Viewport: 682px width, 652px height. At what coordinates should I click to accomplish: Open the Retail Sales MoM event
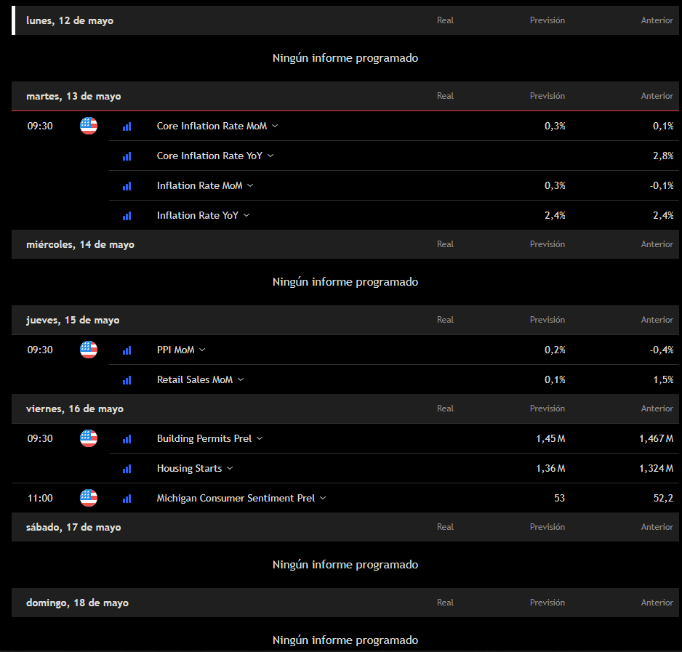coord(194,379)
